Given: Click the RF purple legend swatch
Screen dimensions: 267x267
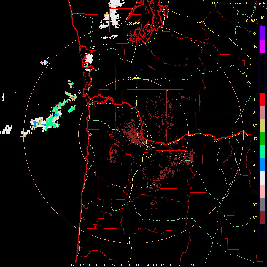Looking at the screenshot, I should pos(262,33).
